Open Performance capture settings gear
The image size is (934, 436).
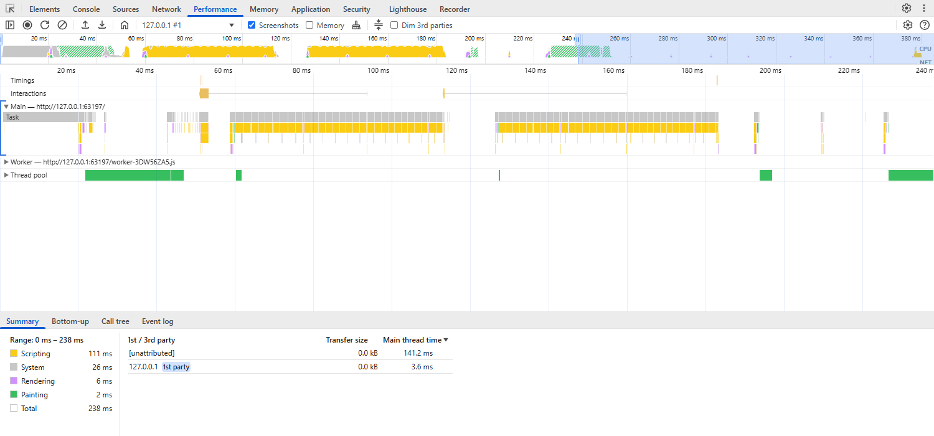point(908,25)
